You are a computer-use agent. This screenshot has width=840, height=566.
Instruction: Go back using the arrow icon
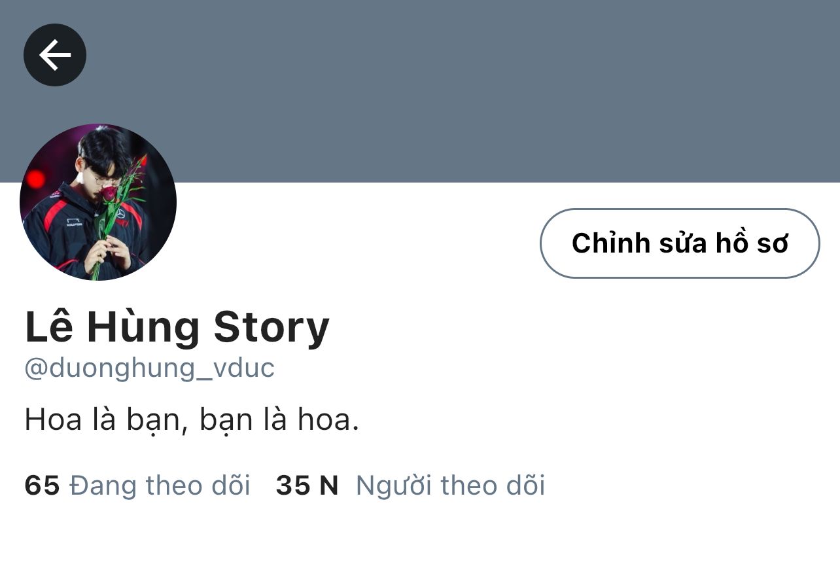coord(55,55)
